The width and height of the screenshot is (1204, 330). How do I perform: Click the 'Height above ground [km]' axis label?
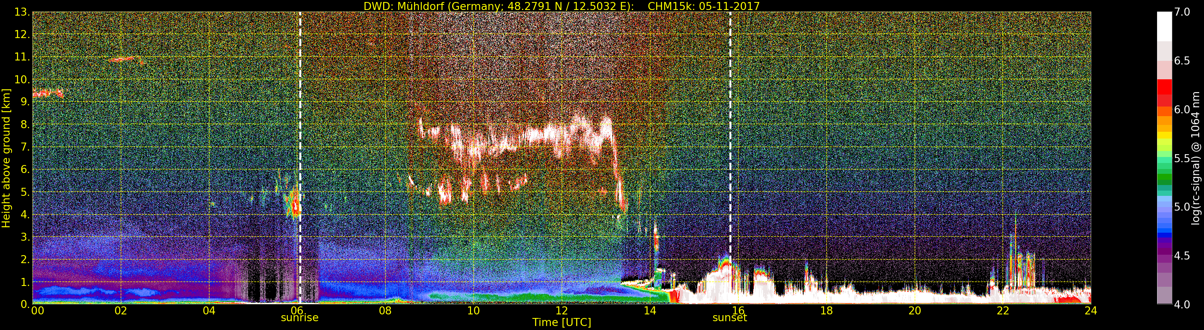[6, 158]
